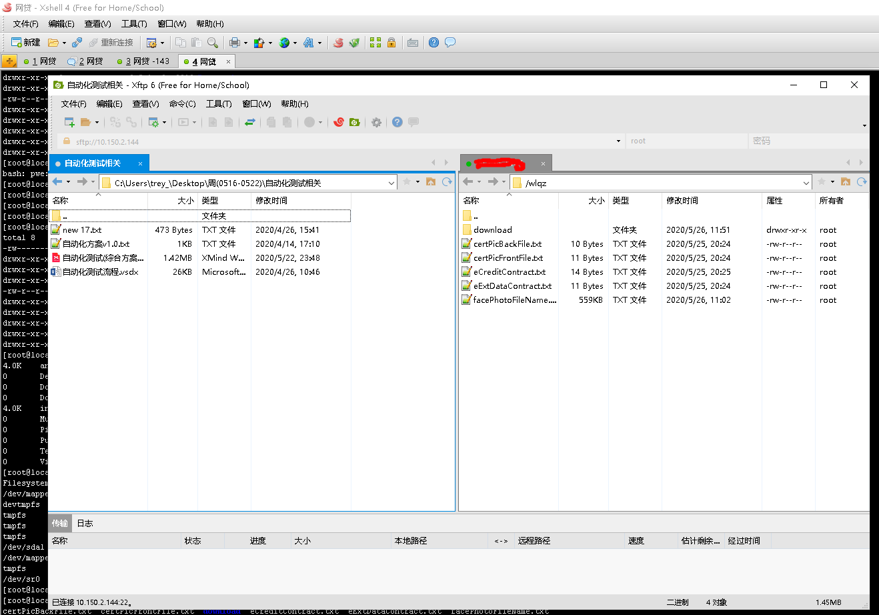
Task: Open Xshell 查看(V) menu
Action: click(97, 23)
